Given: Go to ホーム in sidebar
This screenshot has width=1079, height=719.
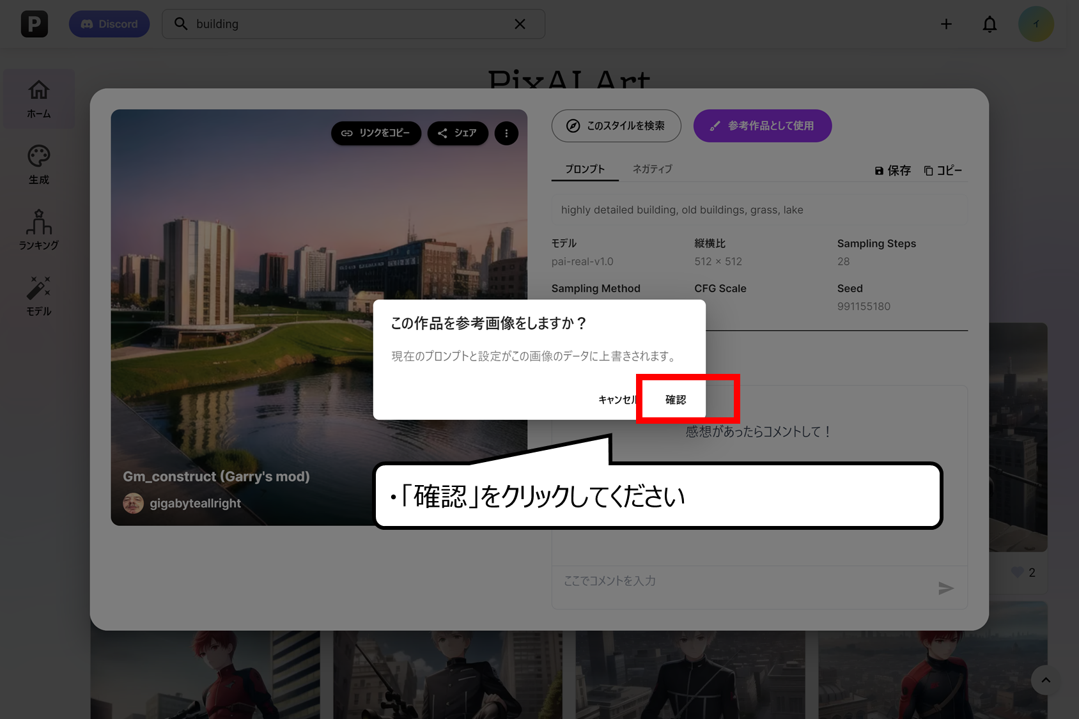Looking at the screenshot, I should (39, 99).
